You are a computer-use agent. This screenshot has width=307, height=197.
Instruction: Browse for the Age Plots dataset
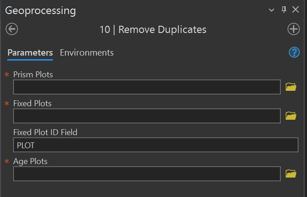[291, 173]
